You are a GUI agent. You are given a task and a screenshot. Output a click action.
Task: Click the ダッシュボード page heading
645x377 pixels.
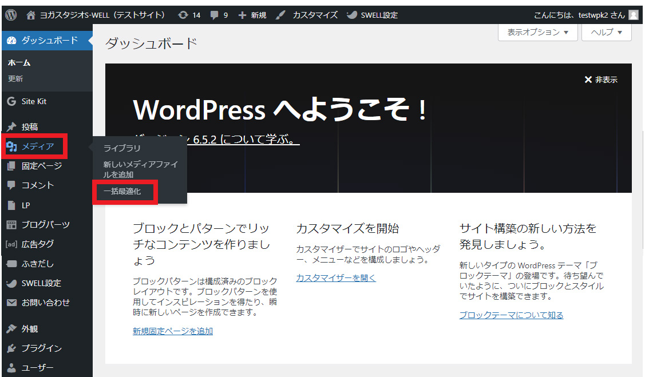(x=151, y=43)
